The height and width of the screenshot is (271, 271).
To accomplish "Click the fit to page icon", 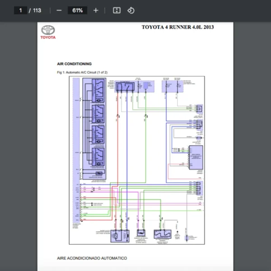I will pos(116,10).
